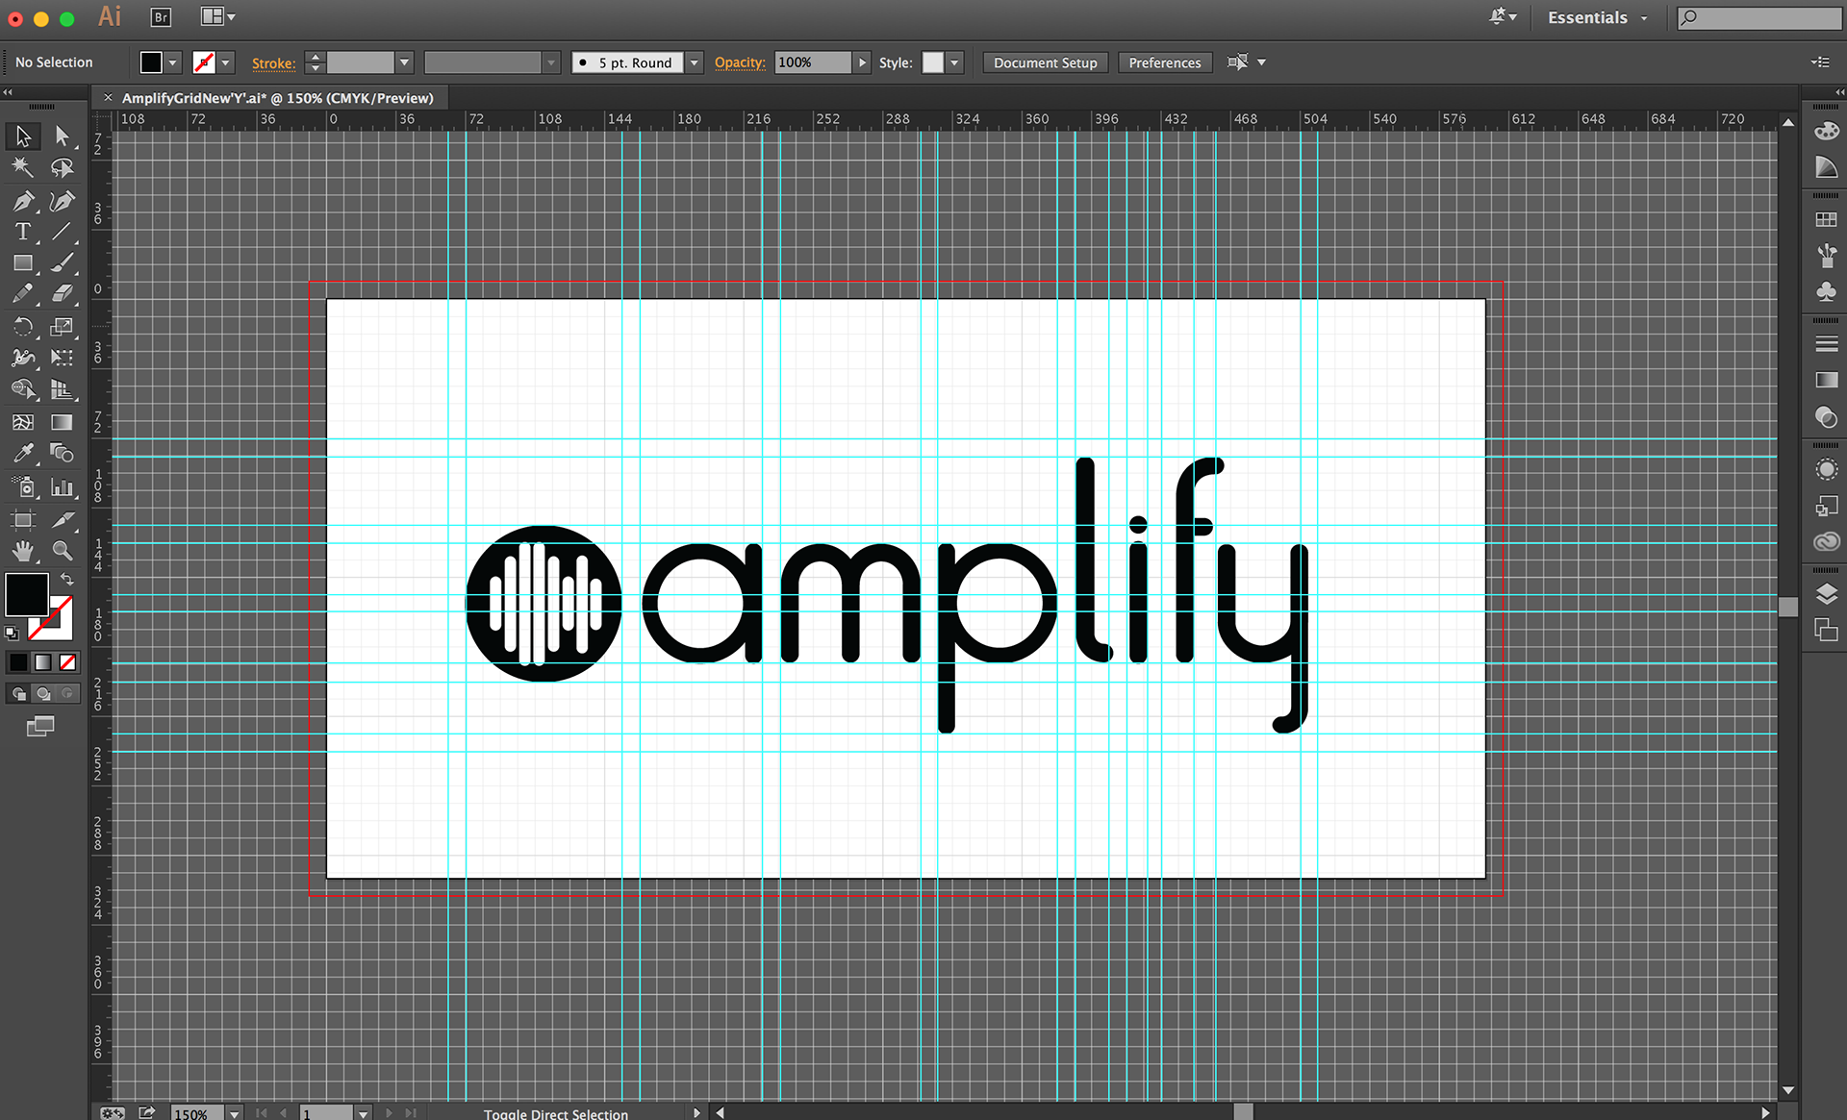Select the Warp/Width tool
The width and height of the screenshot is (1847, 1120).
[x=23, y=358]
